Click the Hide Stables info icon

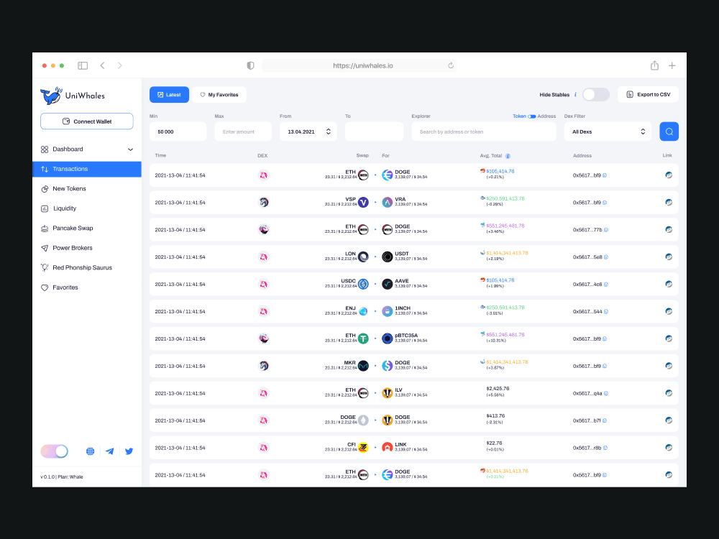click(x=575, y=94)
